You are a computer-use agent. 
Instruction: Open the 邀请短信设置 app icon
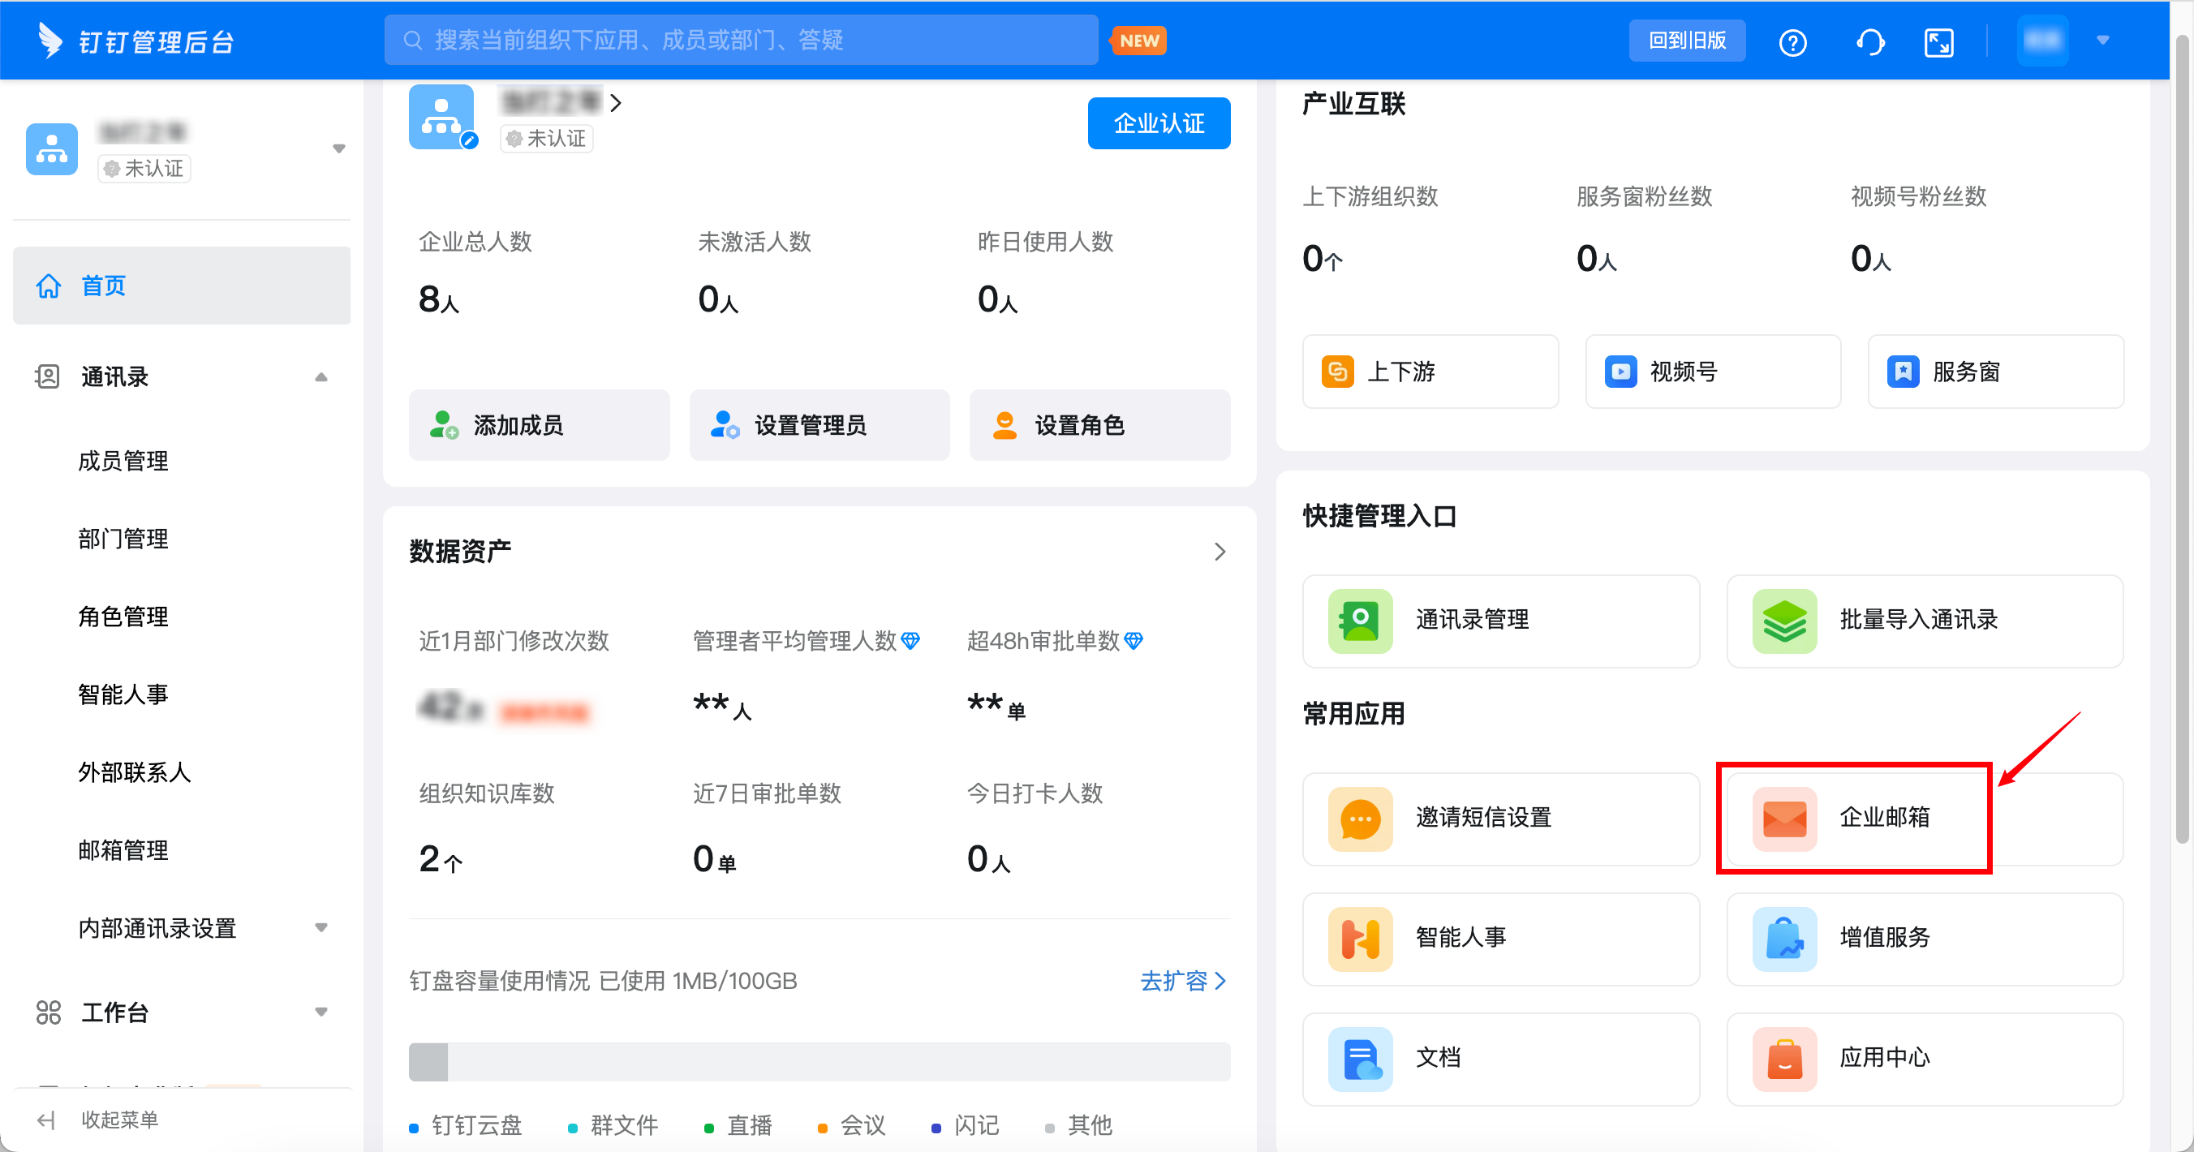(x=1360, y=819)
